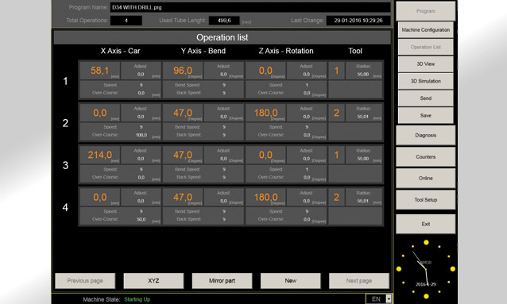
Task: Edit operation 2 Y Axis bend value 47,0
Action: tap(183, 113)
